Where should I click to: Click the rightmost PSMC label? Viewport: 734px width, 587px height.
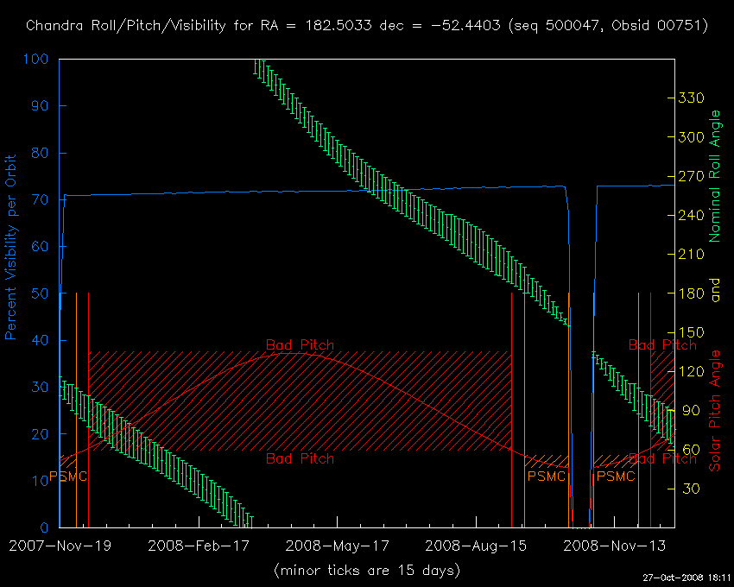(x=616, y=477)
